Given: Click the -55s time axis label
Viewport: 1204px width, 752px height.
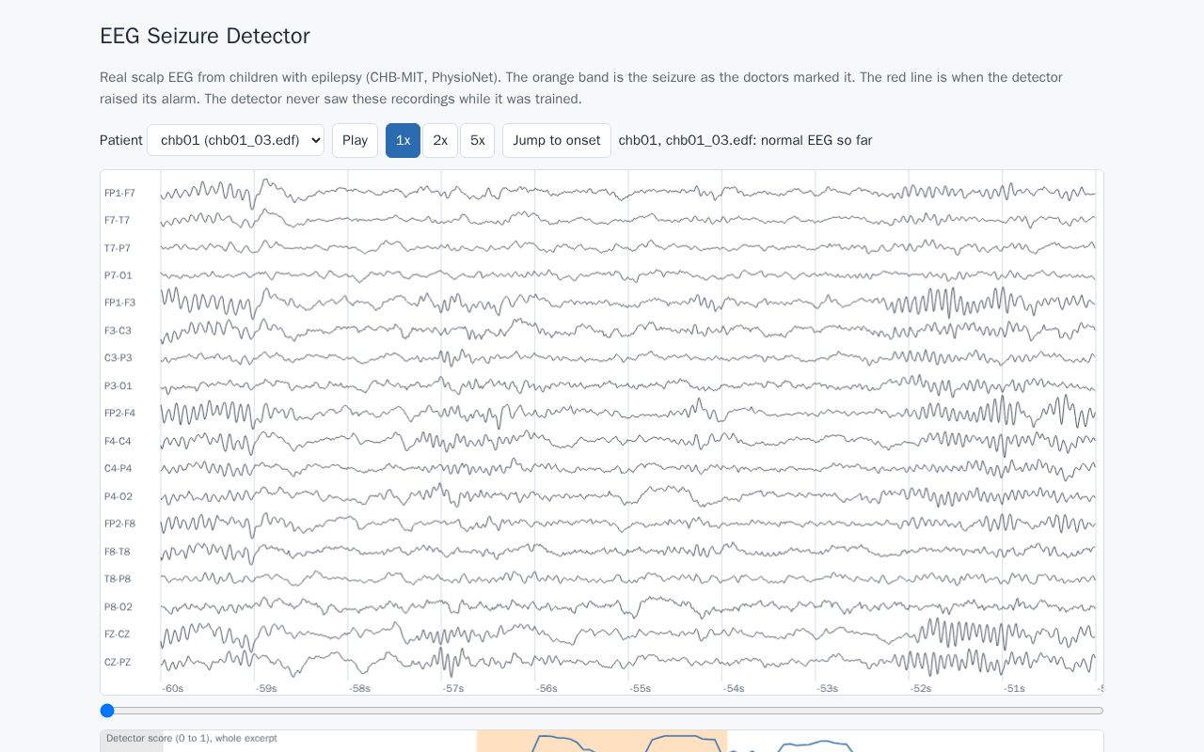Looking at the screenshot, I should coord(641,689).
